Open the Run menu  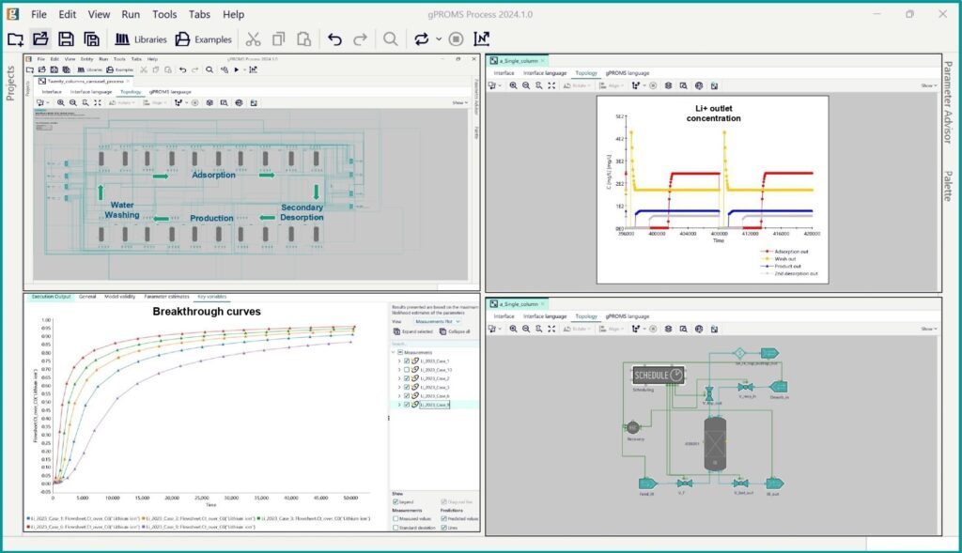131,14
